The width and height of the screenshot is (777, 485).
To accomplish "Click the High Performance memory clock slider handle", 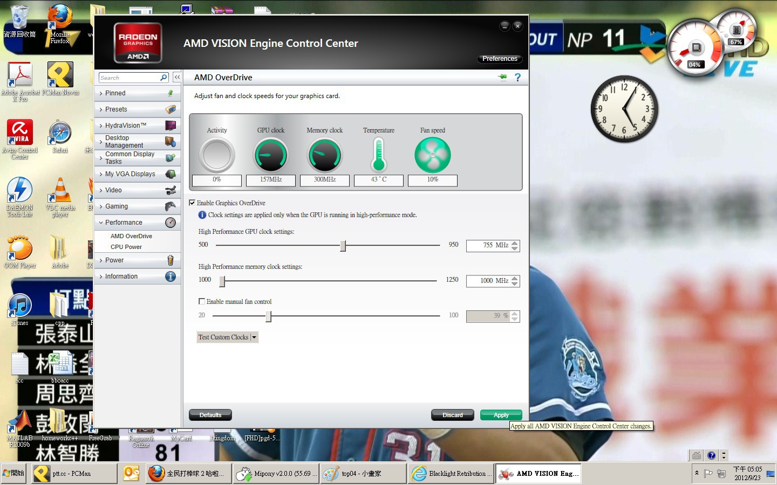I will [x=222, y=281].
